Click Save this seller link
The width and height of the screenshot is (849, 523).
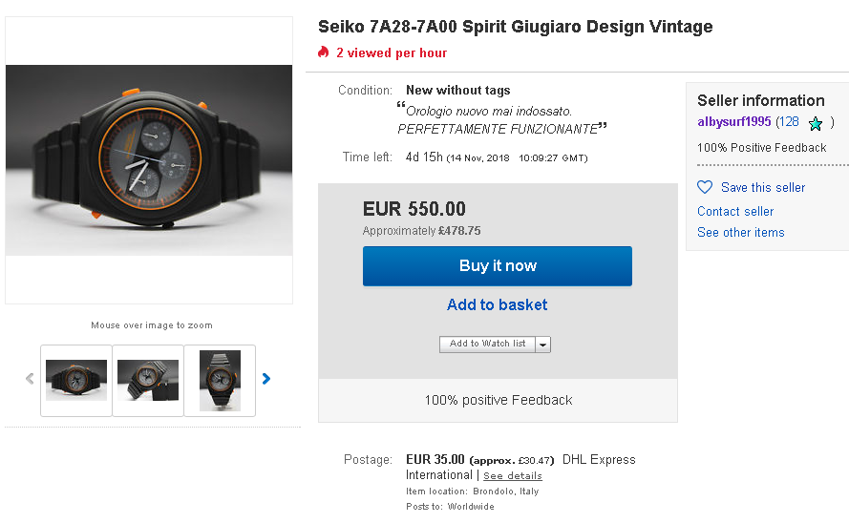click(x=763, y=187)
